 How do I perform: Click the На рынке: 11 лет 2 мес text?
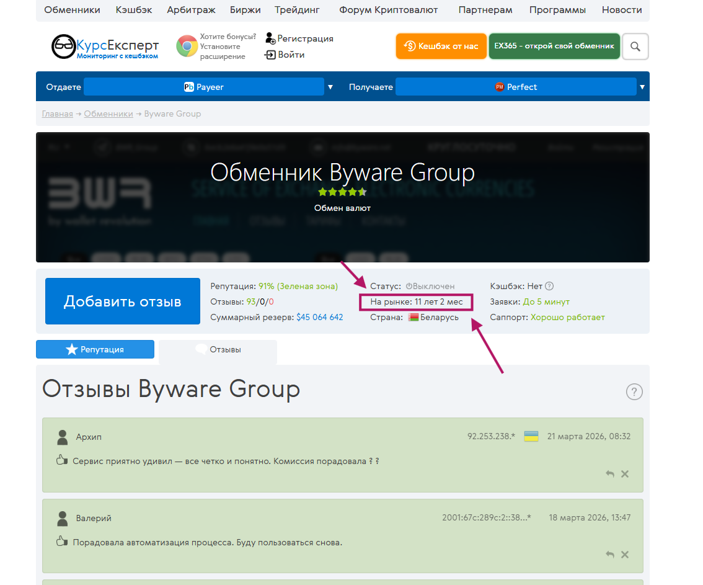point(417,302)
